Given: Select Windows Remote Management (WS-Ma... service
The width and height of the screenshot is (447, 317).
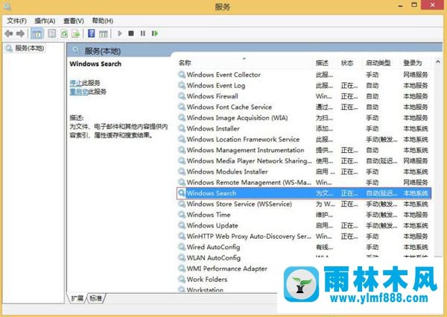Looking at the screenshot, I should point(304,182).
